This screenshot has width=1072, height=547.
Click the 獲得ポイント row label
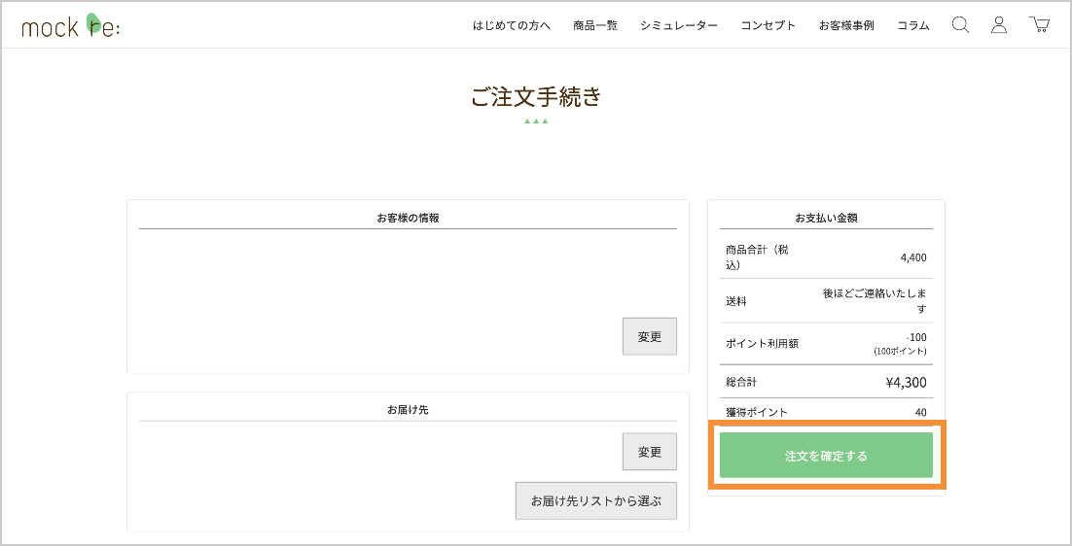[x=757, y=412]
